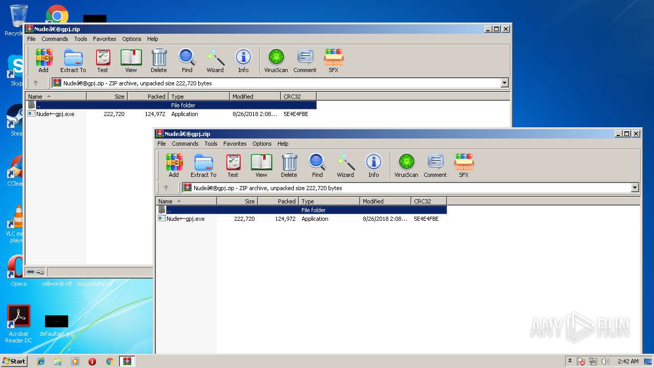The width and height of the screenshot is (654, 368).
Task: Open Acrobat Reader DC desktop shortcut
Action: pos(18,324)
